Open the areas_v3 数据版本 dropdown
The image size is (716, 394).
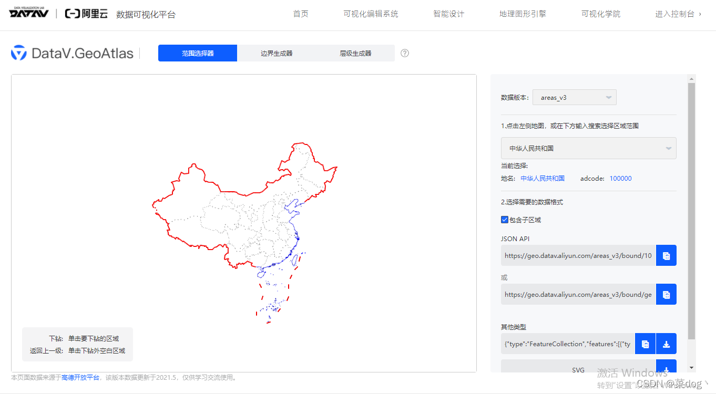click(x=574, y=97)
